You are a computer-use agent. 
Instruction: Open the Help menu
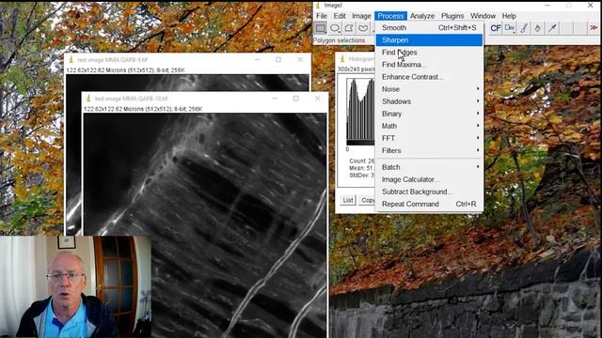(509, 16)
